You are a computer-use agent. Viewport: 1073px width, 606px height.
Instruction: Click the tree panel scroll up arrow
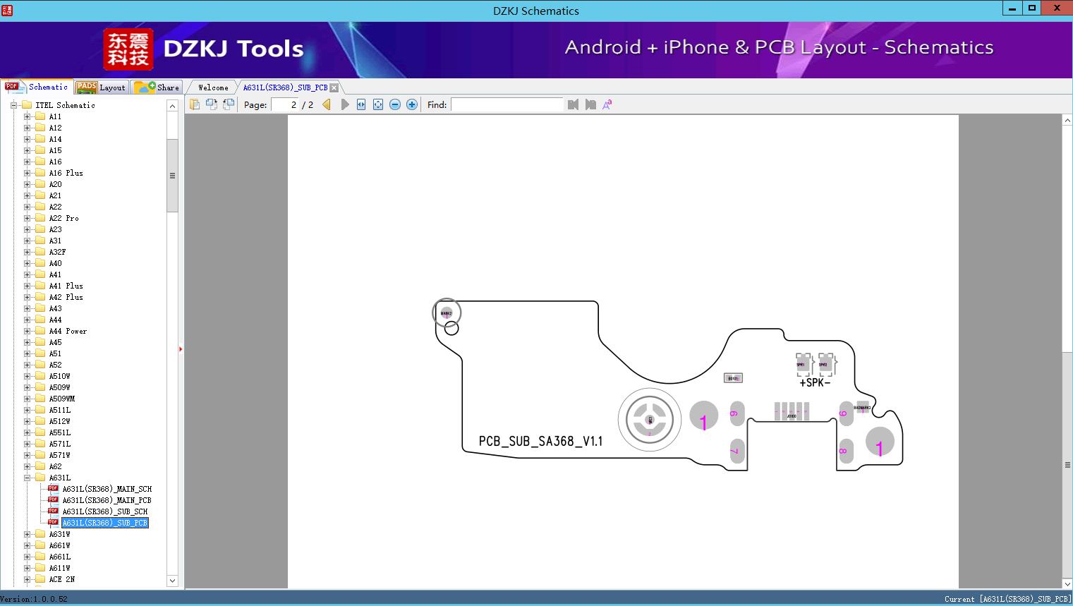172,106
